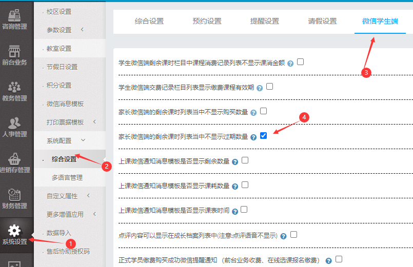Select the 微信学生端 tab
The width and height of the screenshot is (413, 267).
pos(380,22)
